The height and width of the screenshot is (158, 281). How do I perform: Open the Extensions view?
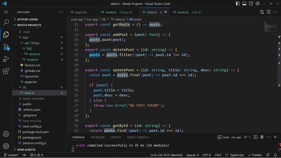(x=6, y=71)
